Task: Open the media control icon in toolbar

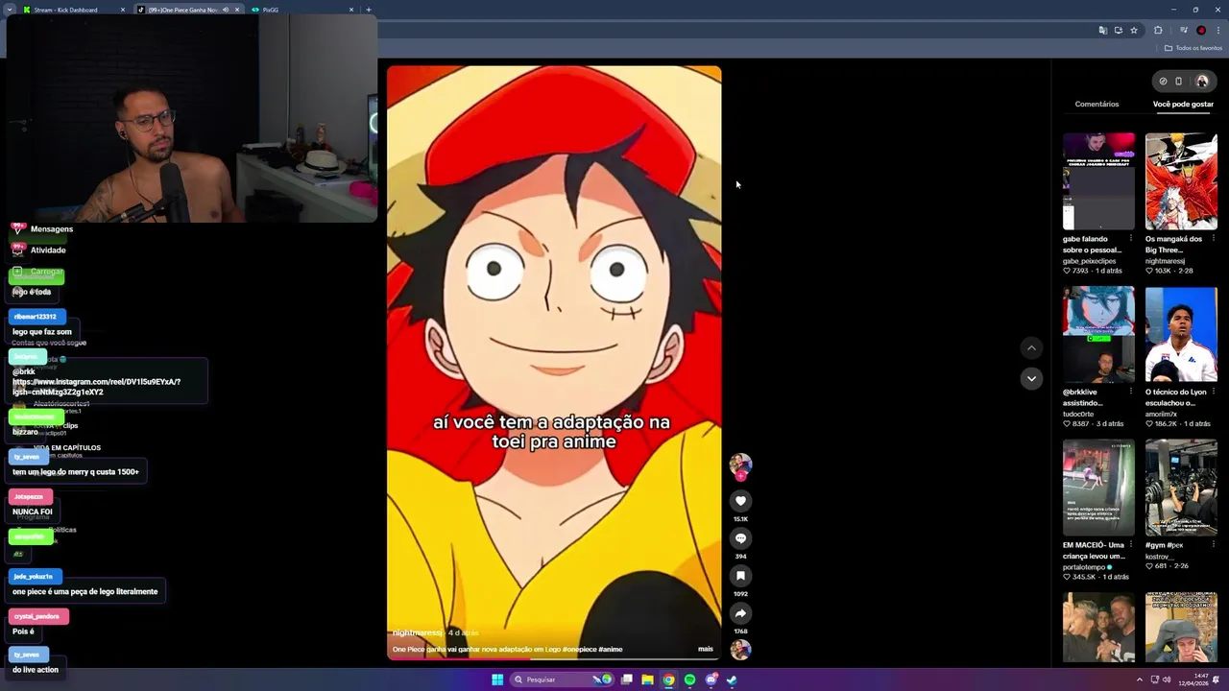Action: [x=1184, y=30]
